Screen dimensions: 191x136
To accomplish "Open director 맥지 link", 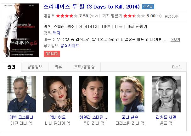I will click(x=57, y=33).
